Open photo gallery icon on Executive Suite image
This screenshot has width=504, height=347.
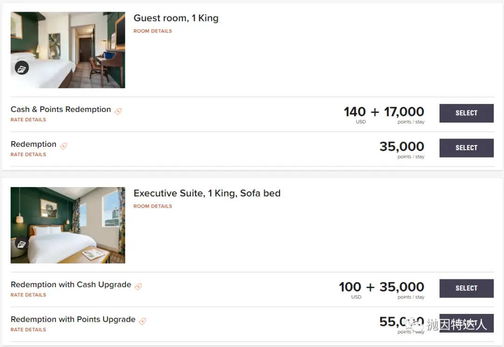point(21,243)
